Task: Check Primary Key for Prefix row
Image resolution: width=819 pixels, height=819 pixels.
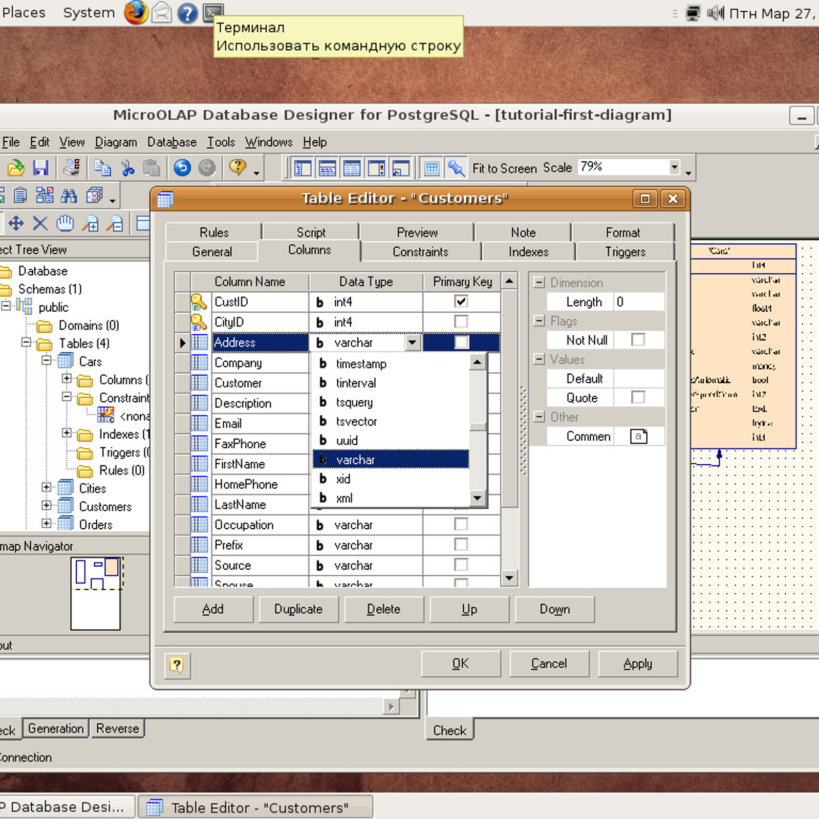Action: click(461, 544)
